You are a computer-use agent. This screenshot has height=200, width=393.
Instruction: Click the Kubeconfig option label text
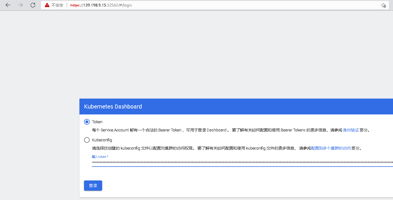(102, 140)
